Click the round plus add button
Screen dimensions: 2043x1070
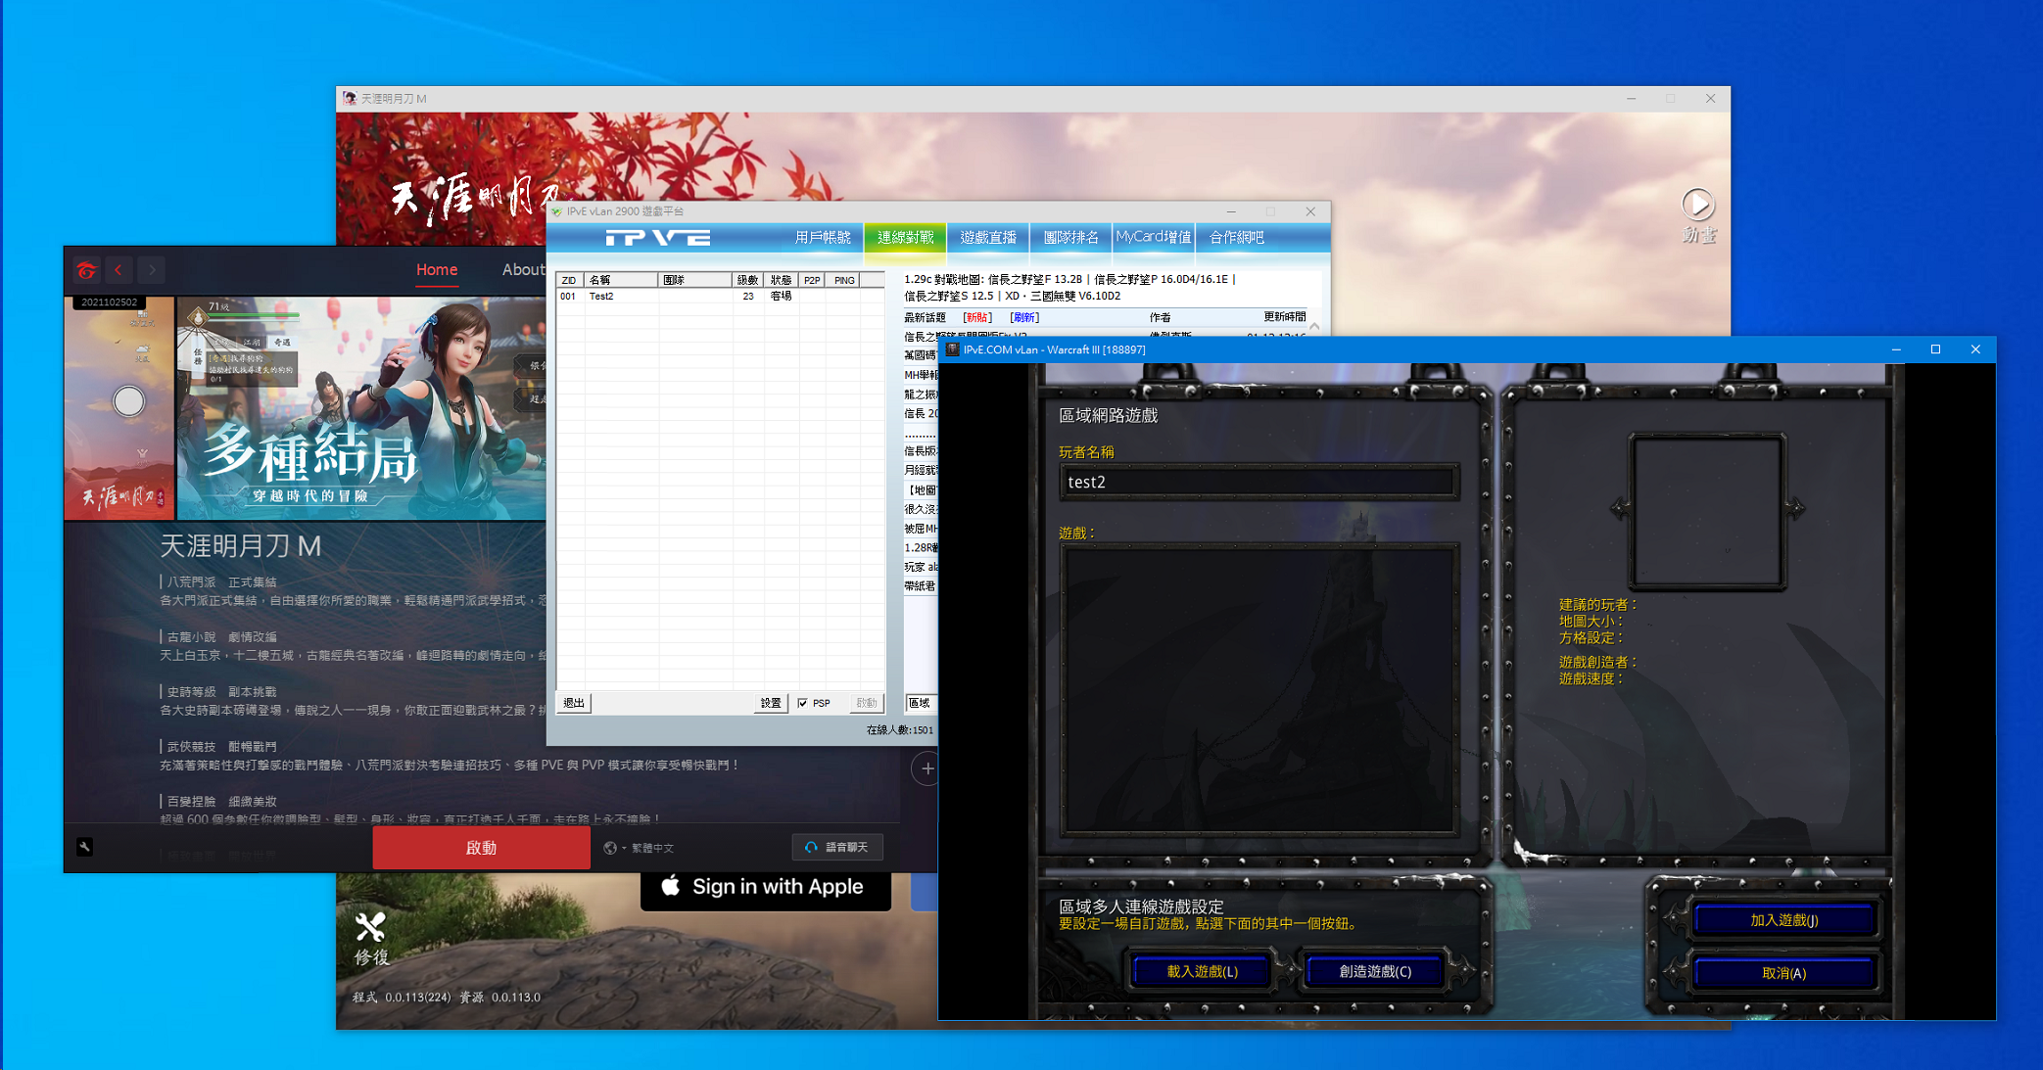[x=926, y=768]
